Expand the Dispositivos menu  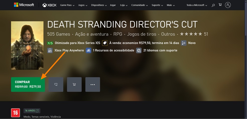pos(99,5)
